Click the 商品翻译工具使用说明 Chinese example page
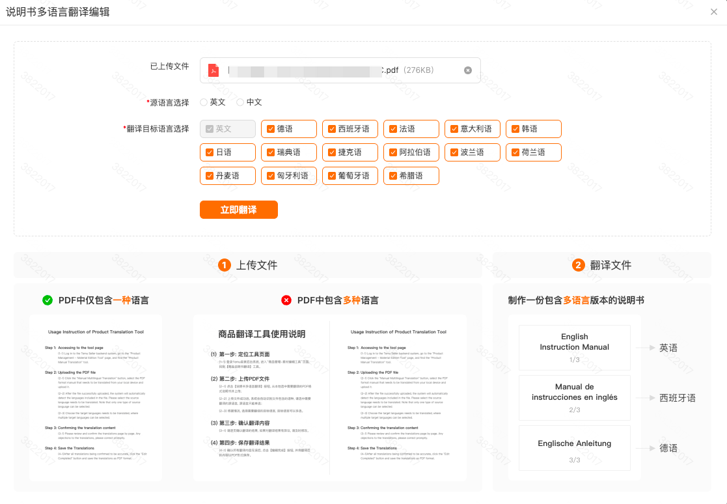Screen dimensions: 727x504 262,397
